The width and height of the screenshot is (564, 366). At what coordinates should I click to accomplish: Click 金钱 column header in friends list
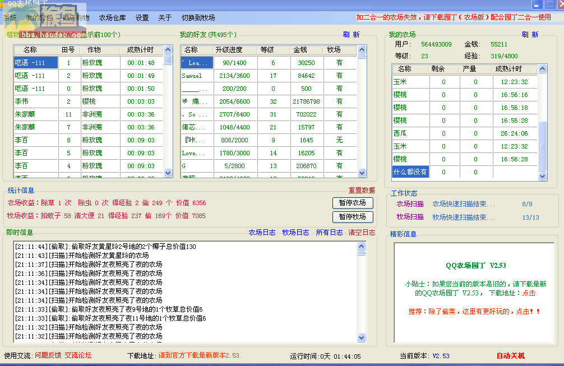307,50
